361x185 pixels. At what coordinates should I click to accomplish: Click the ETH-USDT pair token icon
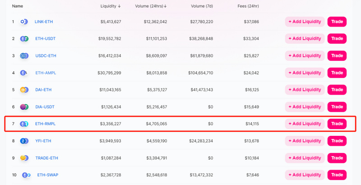coord(24,39)
